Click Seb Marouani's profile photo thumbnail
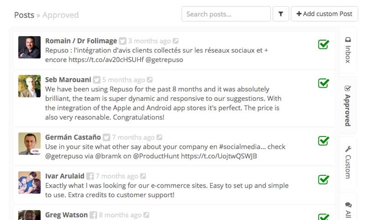Viewport: 365px width, 220px height. coord(30,86)
